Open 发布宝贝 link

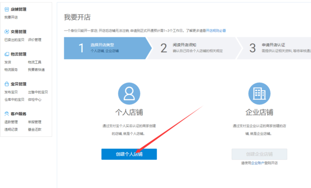(11, 92)
